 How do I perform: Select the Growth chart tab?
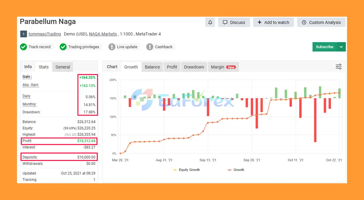click(x=131, y=67)
